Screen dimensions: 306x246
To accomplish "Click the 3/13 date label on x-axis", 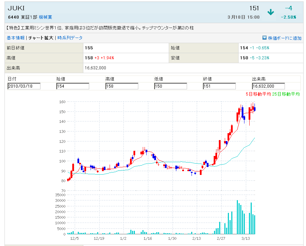I will point(245,238).
